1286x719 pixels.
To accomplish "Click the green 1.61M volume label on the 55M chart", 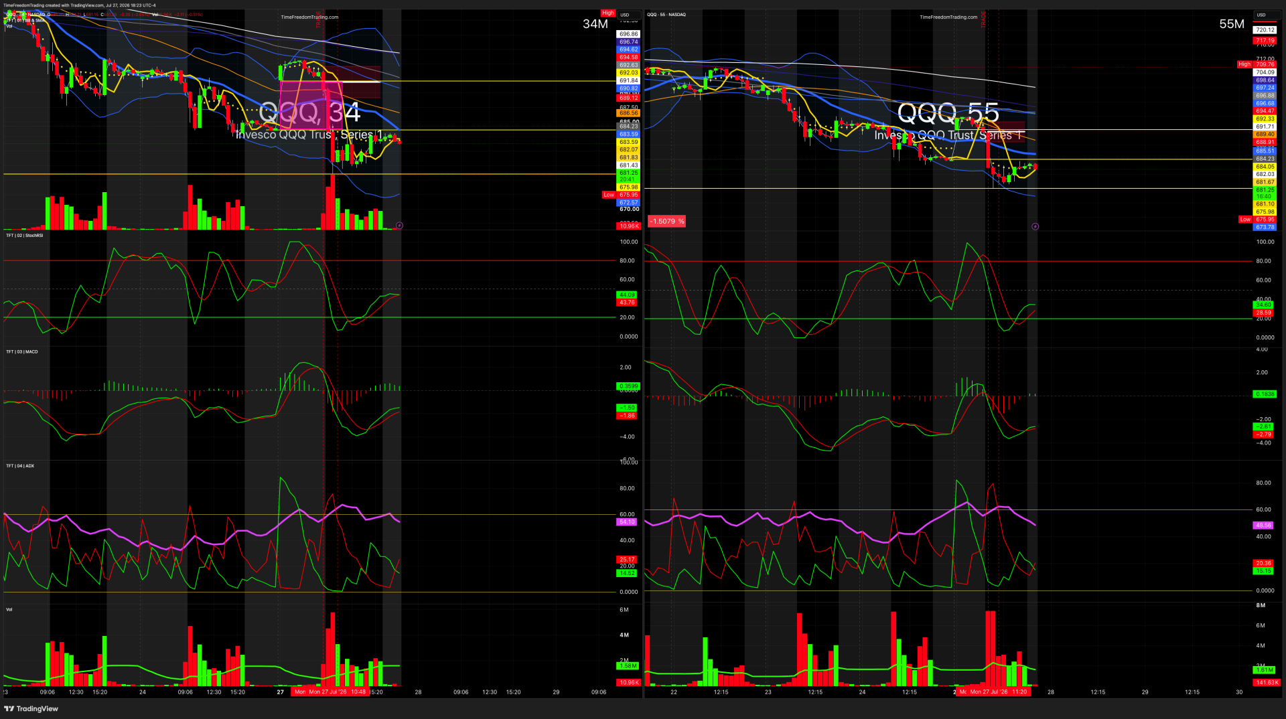I will tap(1264, 670).
